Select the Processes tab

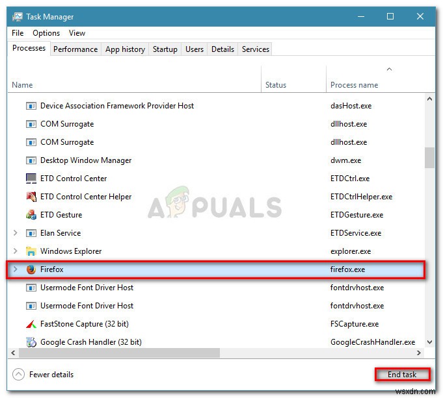(x=29, y=48)
